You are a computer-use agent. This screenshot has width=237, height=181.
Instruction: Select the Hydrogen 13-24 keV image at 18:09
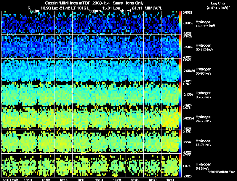(x=46, y=141)
